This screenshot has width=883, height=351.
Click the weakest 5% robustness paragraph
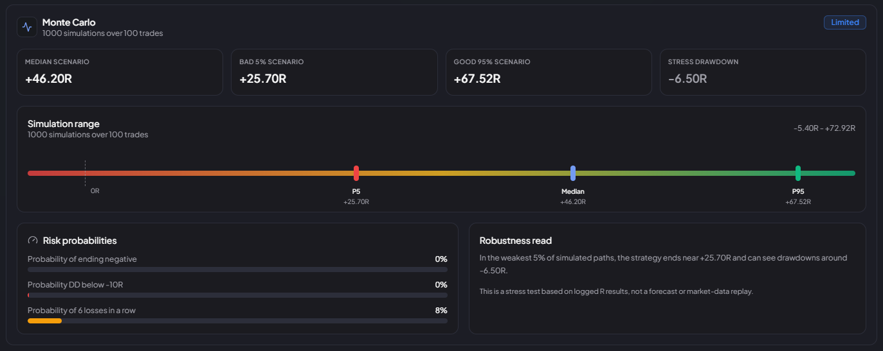point(664,264)
